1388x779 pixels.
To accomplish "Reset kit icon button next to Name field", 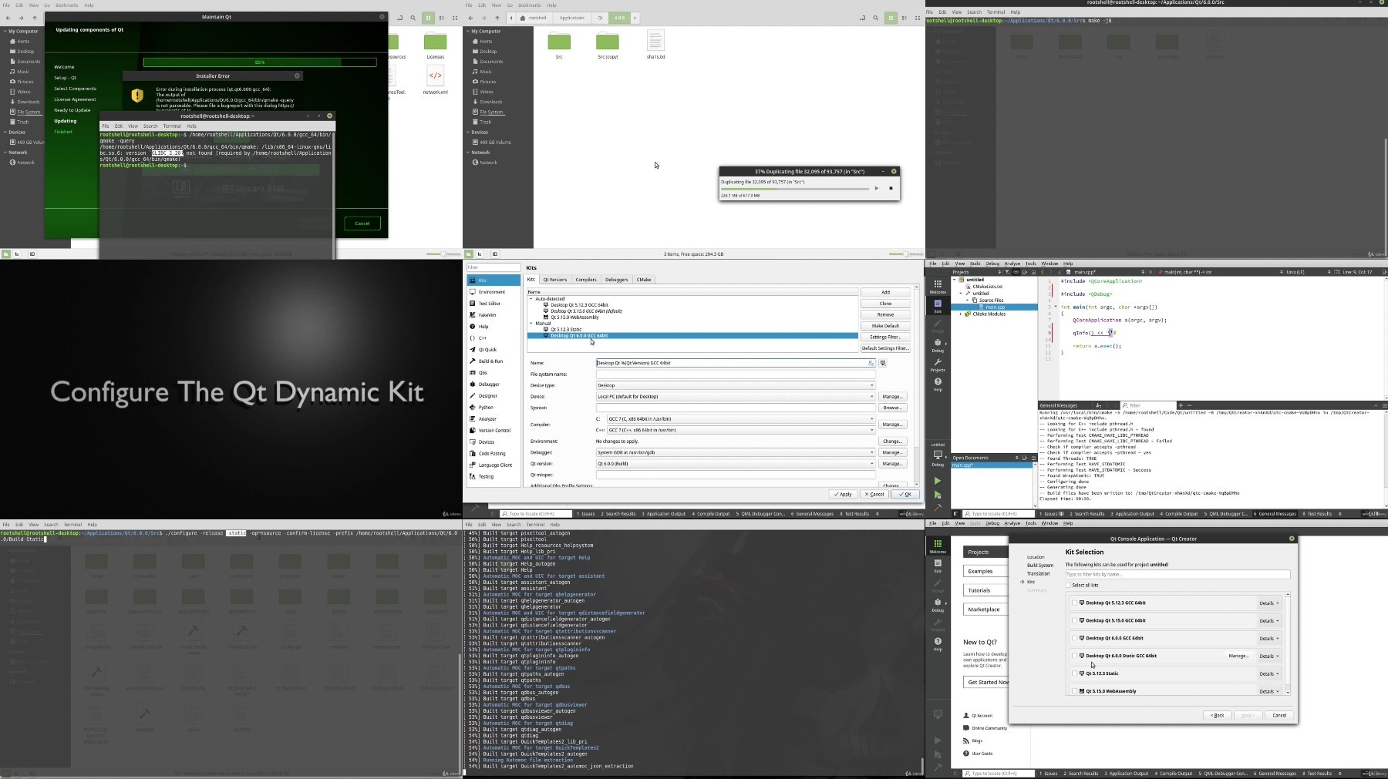I will [883, 363].
